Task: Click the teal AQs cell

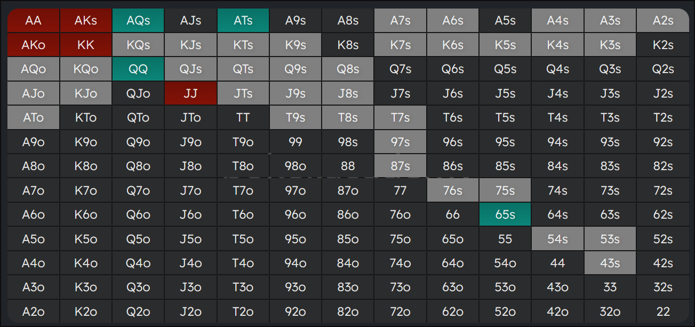Action: (x=138, y=21)
